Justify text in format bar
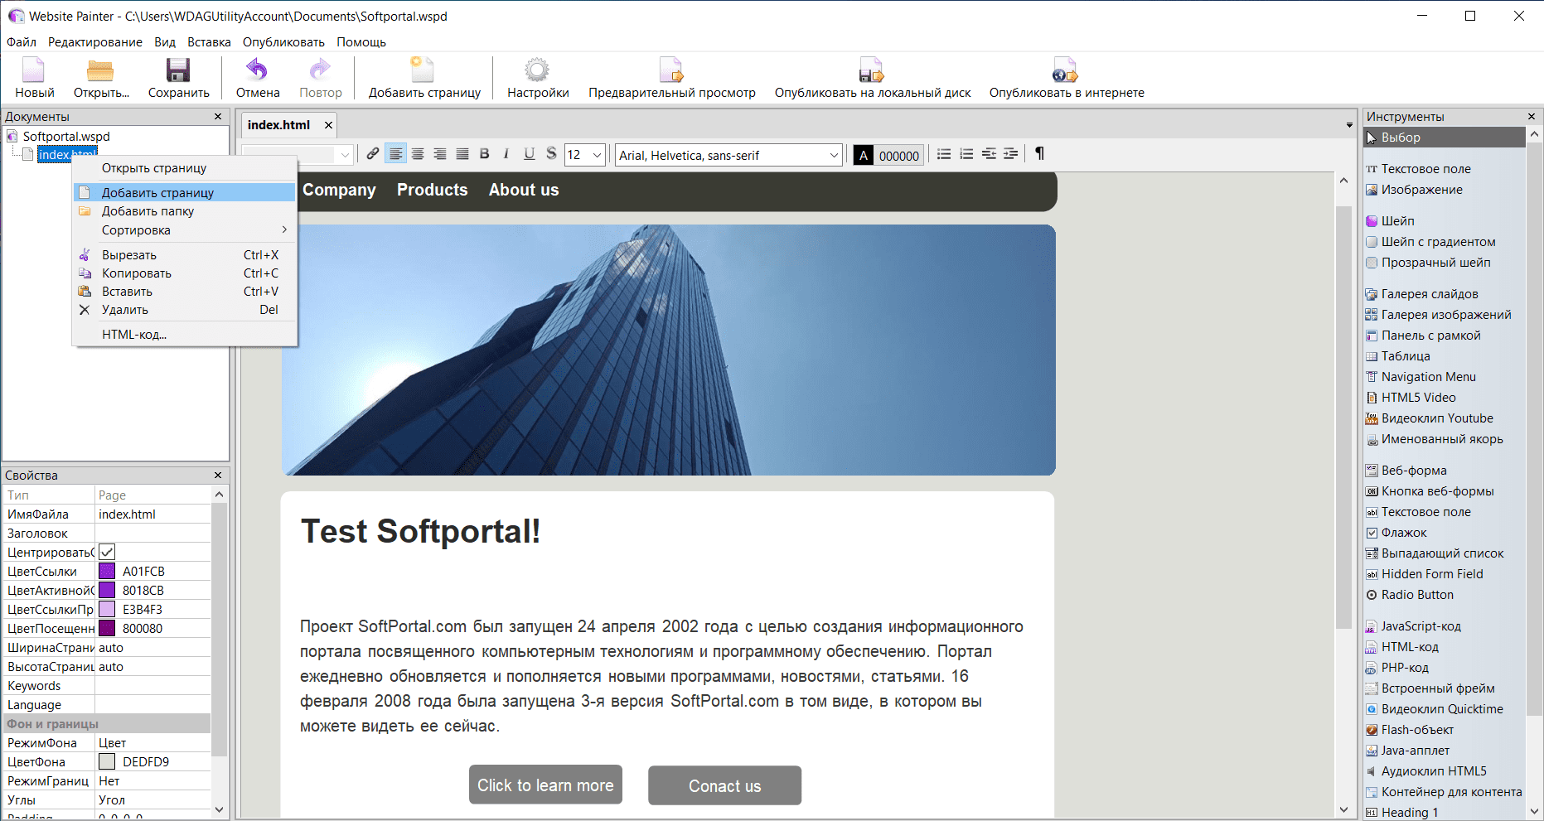 pos(462,154)
